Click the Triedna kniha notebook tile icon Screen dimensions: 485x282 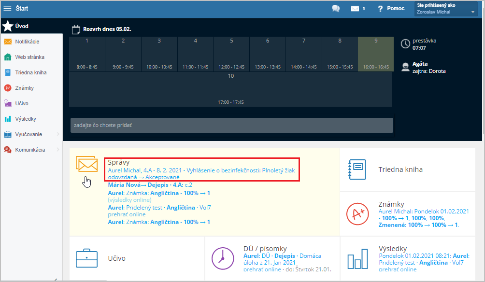[357, 169]
